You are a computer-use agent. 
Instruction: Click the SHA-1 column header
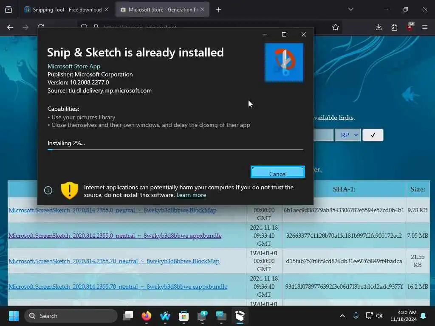(344, 189)
